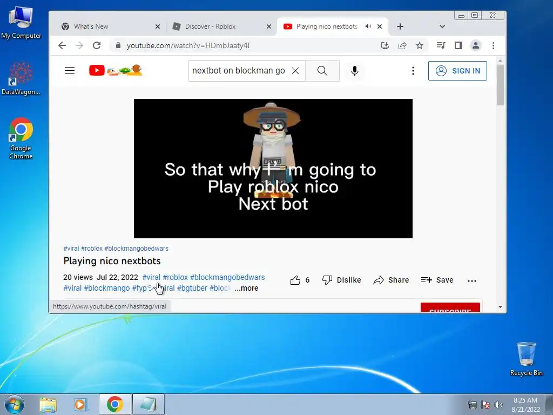Save video to a playlist
The width and height of the screenshot is (553, 415).
[437, 280]
